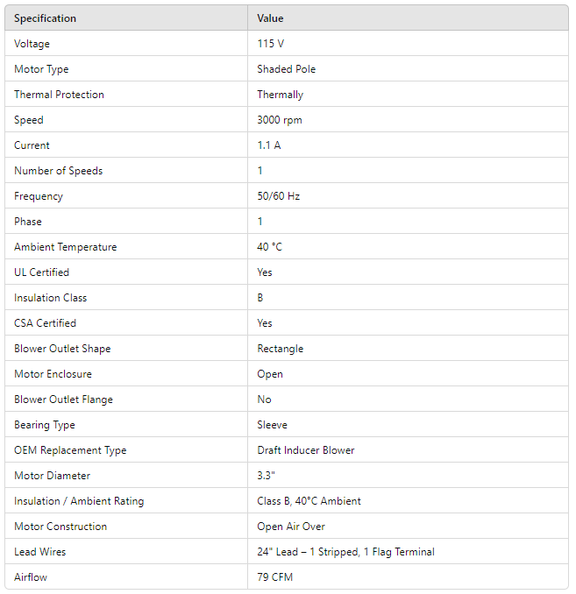The width and height of the screenshot is (576, 594).
Task: Select the Insulation Class label
Action: (50, 298)
